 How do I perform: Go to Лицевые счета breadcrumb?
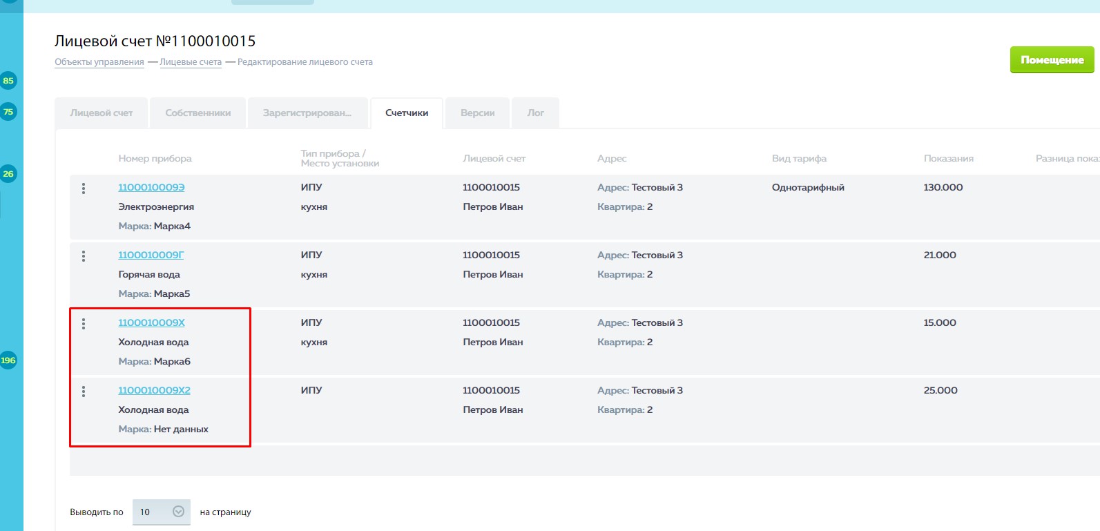(x=191, y=62)
